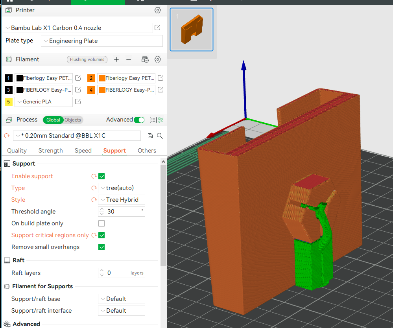Switch to the Speed tab

pyautogui.click(x=83, y=151)
